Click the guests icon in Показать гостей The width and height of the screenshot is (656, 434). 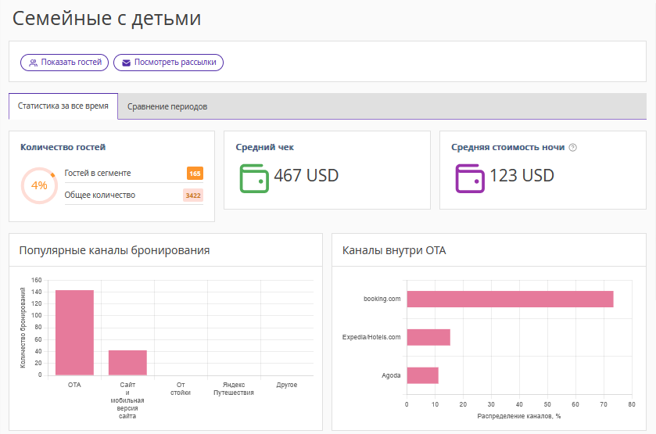(33, 63)
